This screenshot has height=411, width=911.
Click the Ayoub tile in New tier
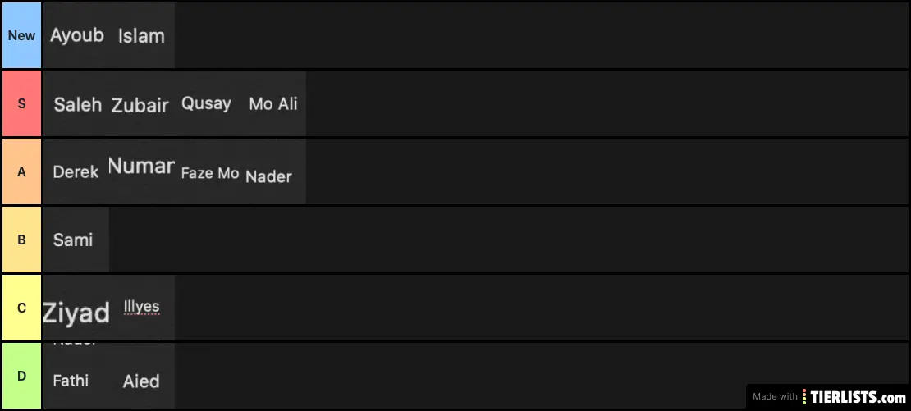click(76, 35)
